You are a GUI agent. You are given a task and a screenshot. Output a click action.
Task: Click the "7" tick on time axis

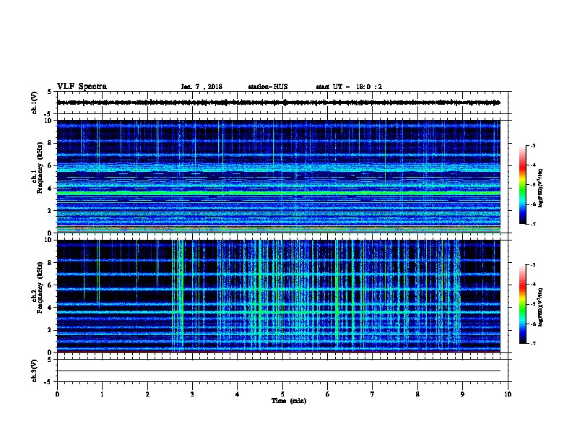(x=373, y=394)
